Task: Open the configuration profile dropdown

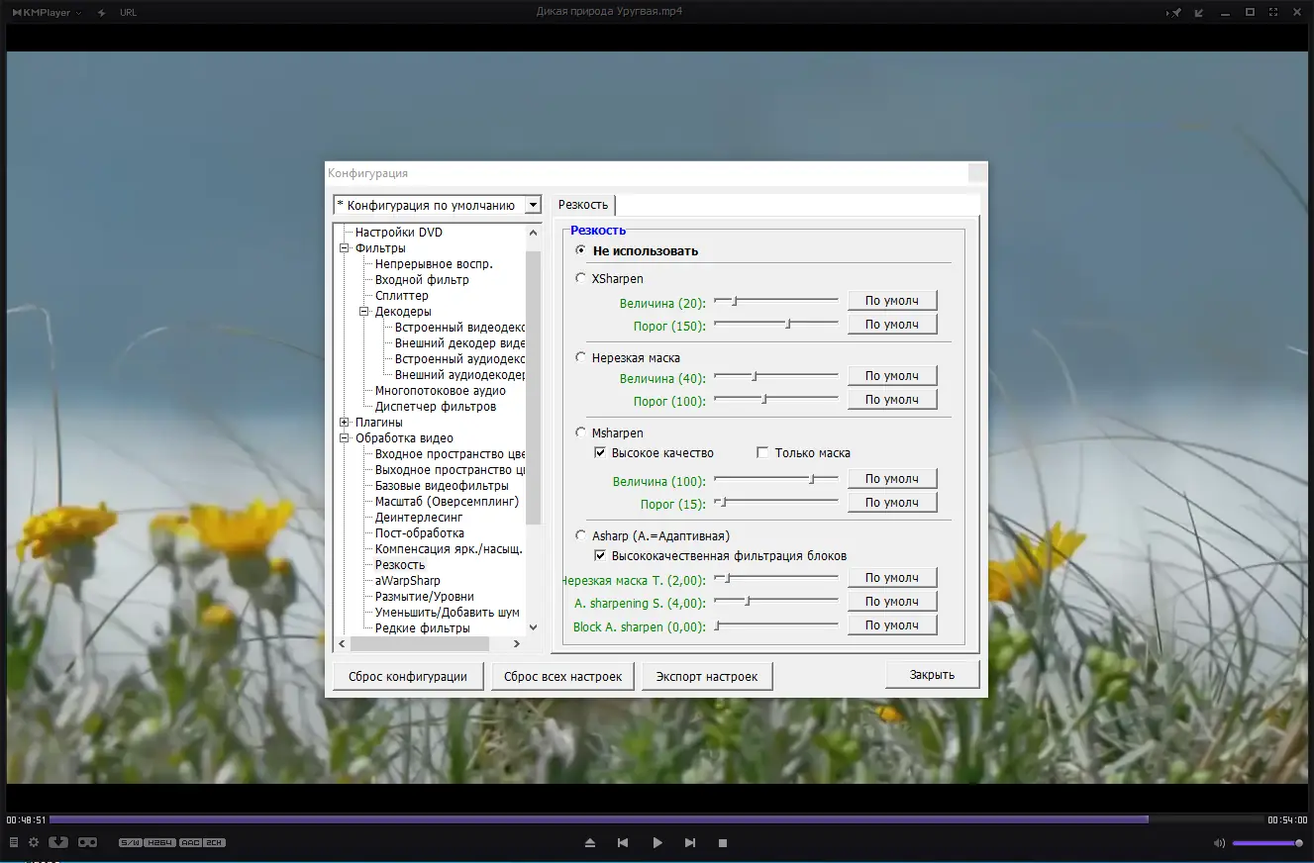Action: pos(533,205)
